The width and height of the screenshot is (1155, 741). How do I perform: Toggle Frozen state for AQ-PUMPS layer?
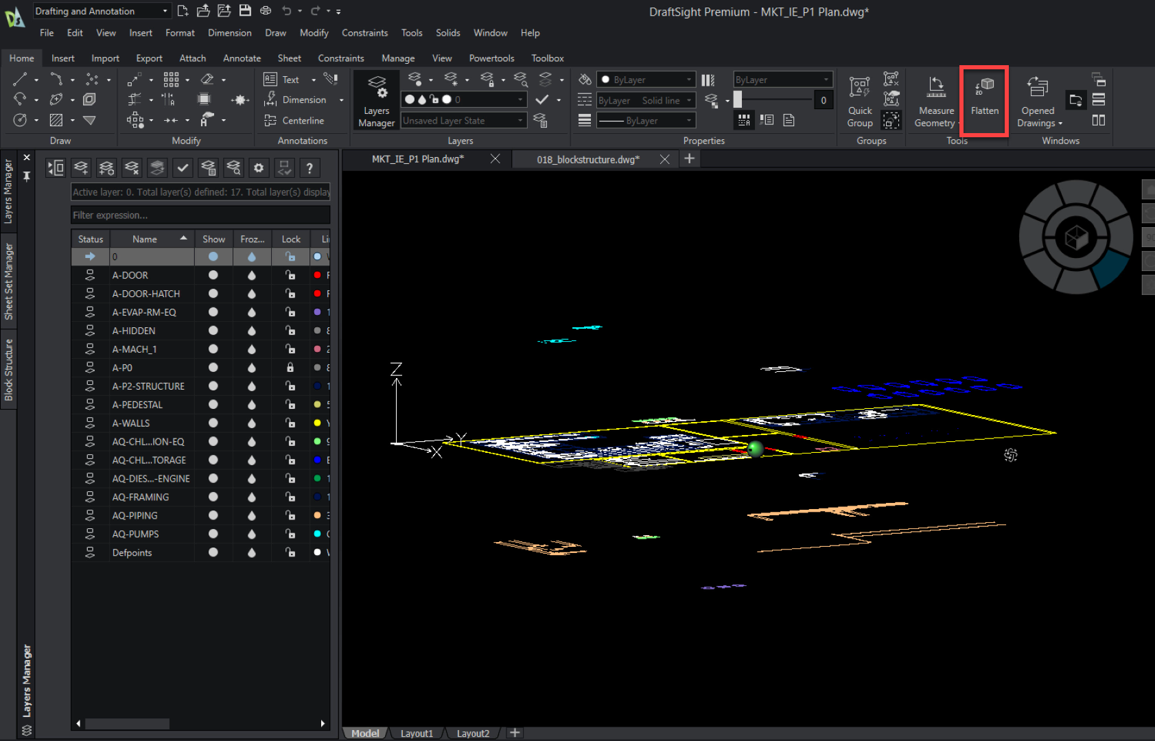pos(252,534)
